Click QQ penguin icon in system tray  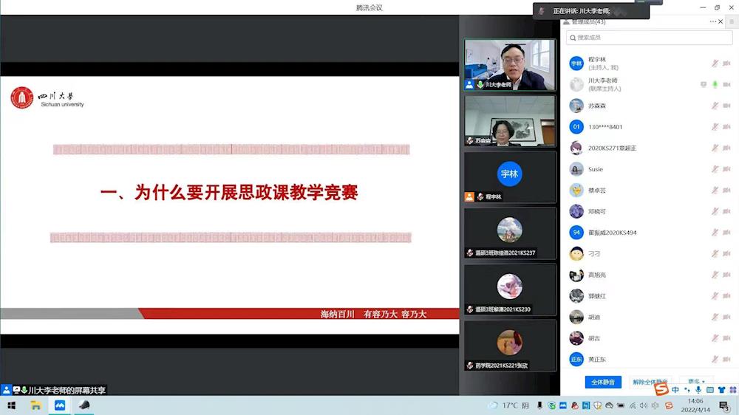(574, 405)
